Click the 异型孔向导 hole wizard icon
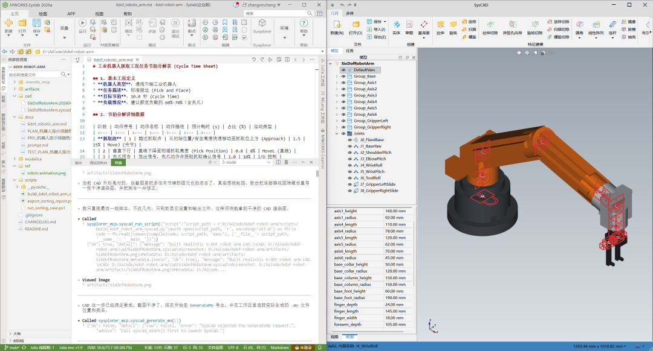Image resolution: width=653 pixels, height=351 pixels. coord(512,25)
